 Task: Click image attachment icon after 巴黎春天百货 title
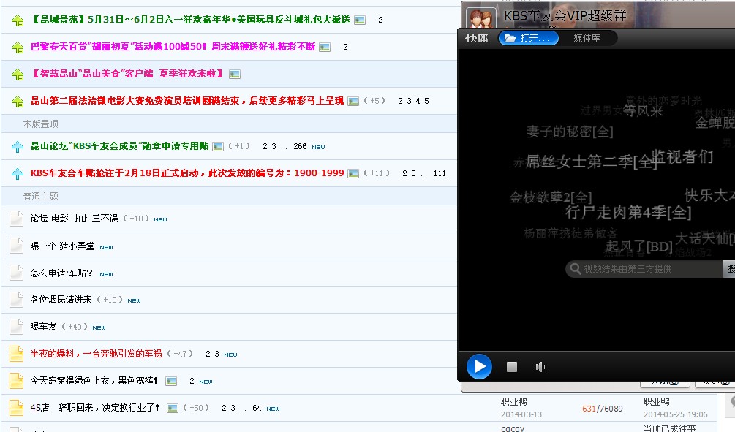[325, 48]
